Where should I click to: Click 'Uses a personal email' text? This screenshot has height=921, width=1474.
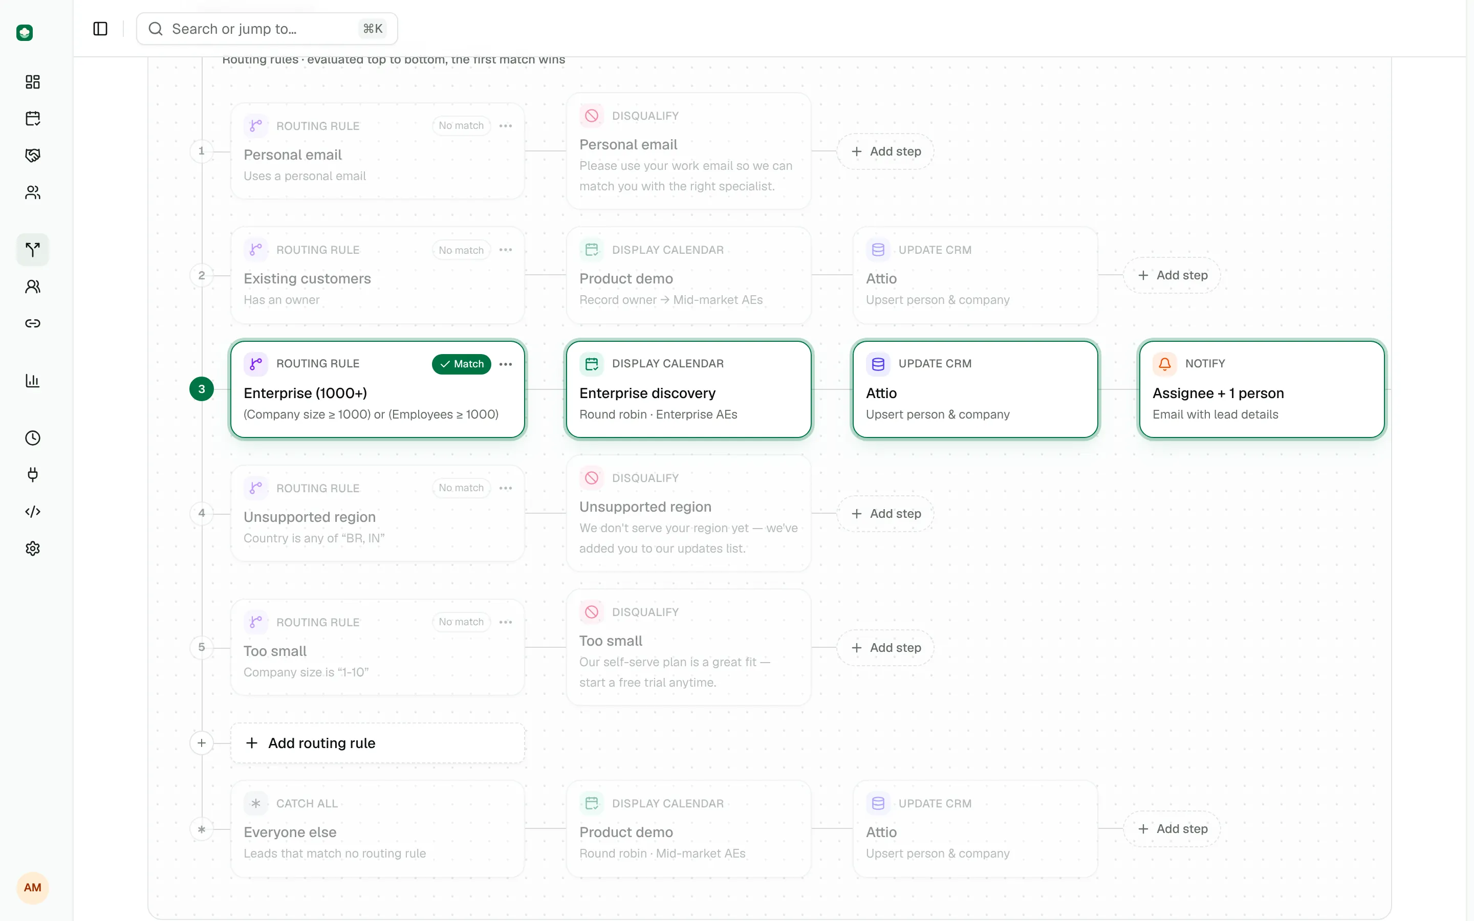305,176
